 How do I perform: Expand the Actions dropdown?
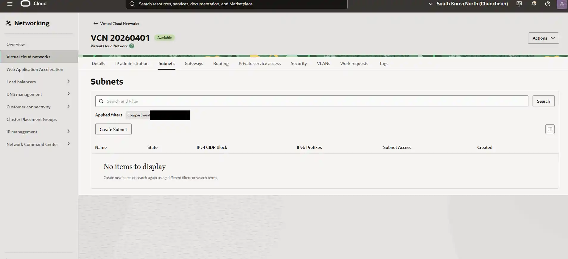pos(543,38)
